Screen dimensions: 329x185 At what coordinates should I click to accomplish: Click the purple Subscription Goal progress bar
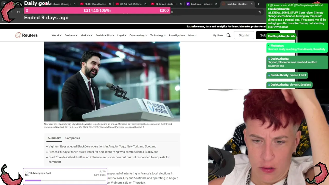tap(65, 180)
